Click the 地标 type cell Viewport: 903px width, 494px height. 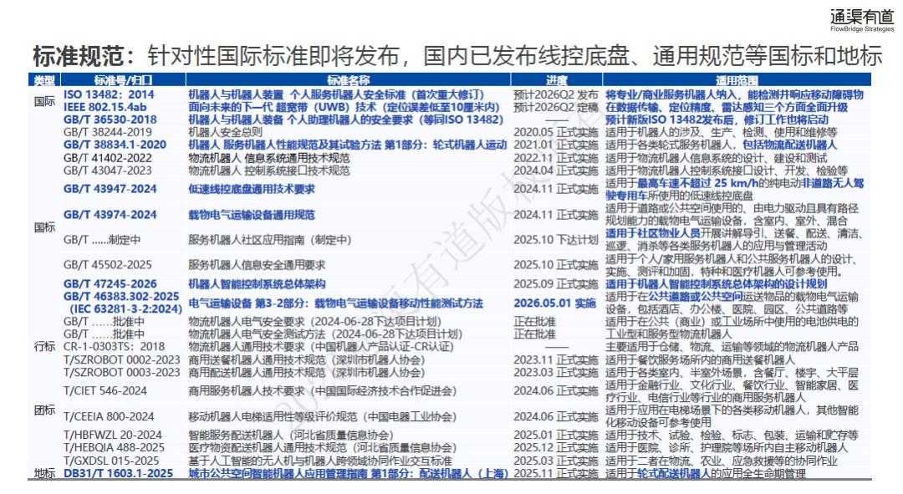tap(44, 473)
